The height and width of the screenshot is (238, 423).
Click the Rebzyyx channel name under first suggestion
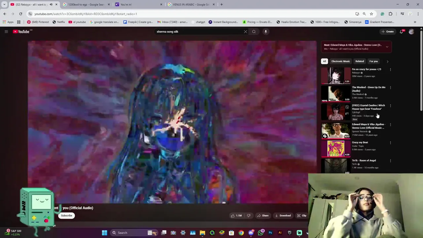tap(356, 73)
